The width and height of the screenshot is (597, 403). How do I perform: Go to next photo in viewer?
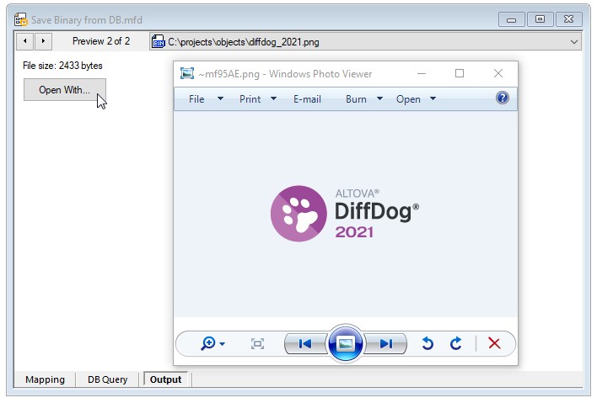pos(385,344)
